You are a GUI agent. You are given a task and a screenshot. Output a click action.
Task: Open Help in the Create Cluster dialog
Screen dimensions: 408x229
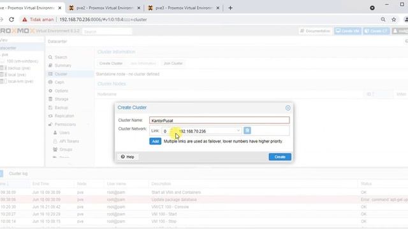pyautogui.click(x=127, y=157)
